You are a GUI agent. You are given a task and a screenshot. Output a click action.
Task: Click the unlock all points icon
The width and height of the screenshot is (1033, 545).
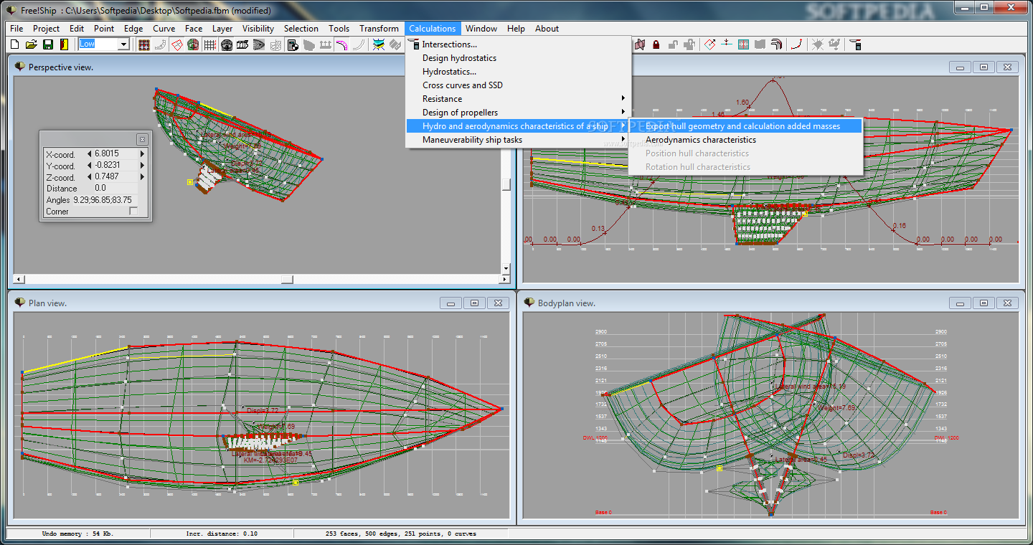[x=689, y=44]
